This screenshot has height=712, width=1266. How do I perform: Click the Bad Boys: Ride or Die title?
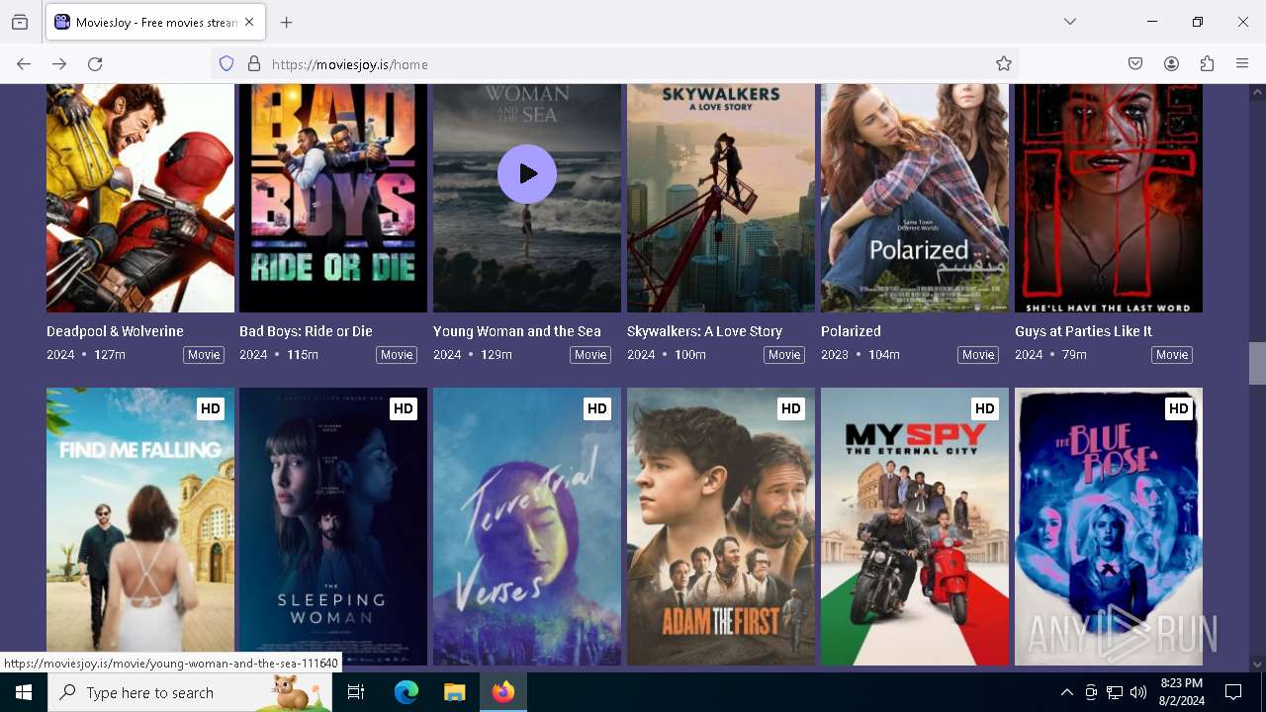pyautogui.click(x=306, y=331)
